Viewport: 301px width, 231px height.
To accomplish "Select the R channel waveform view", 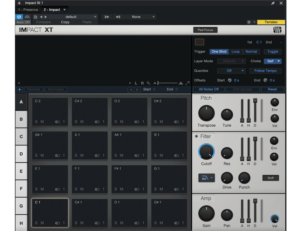I will click(x=142, y=83).
